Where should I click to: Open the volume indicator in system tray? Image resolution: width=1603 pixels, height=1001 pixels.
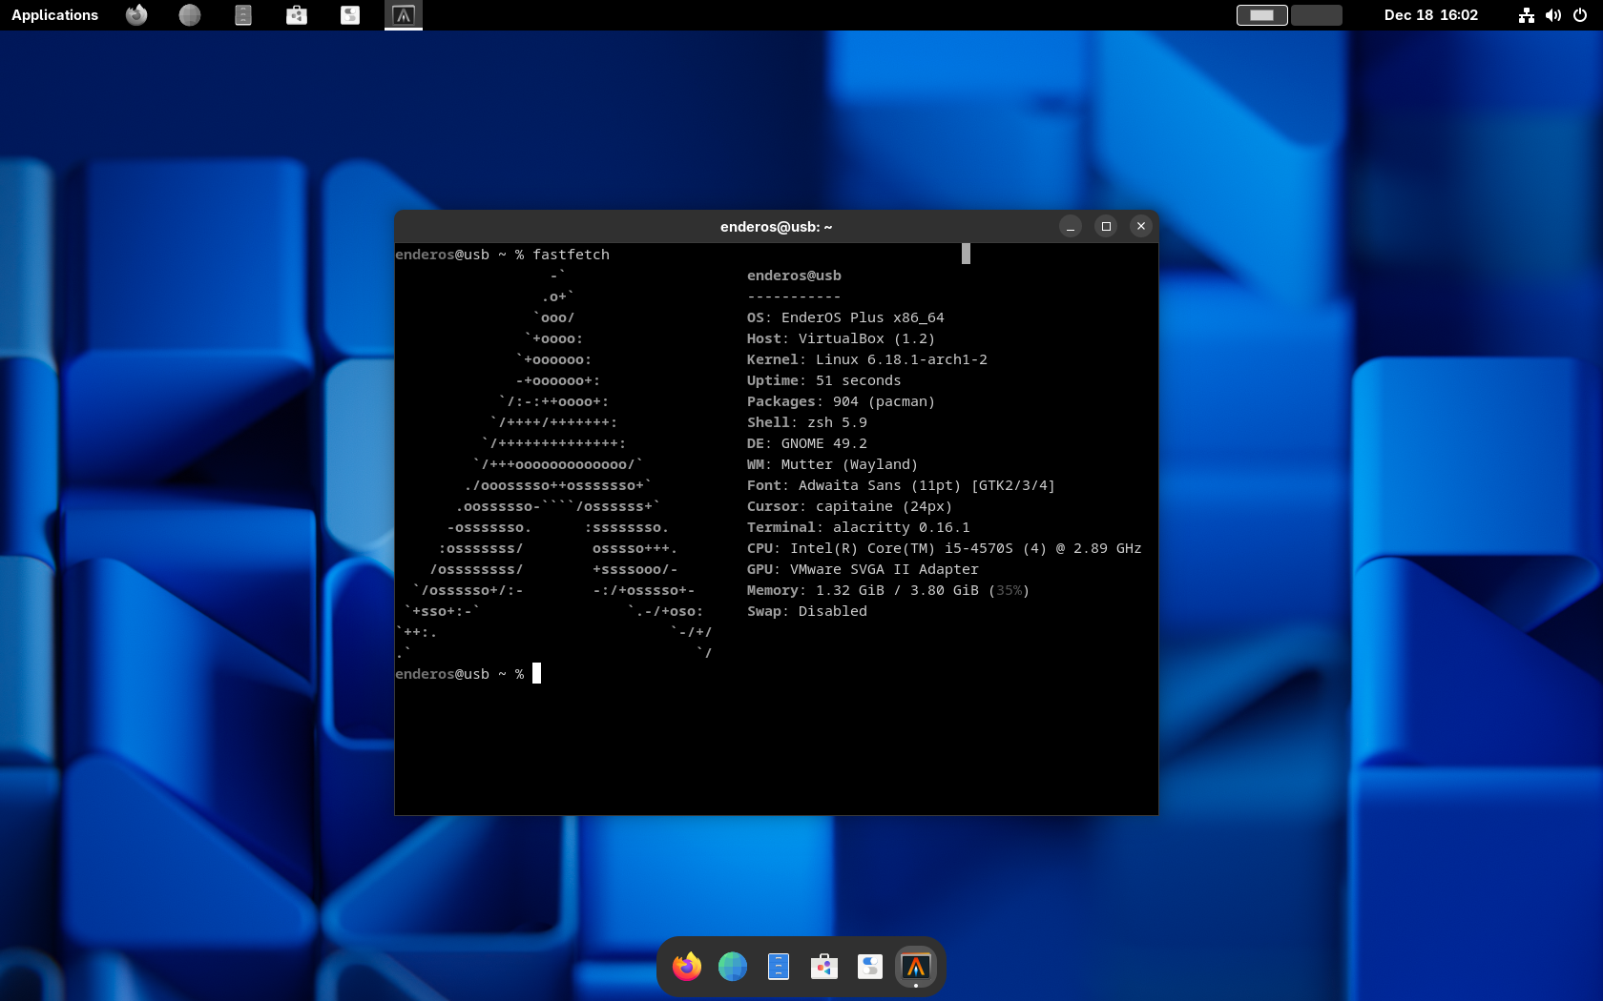[x=1553, y=15]
